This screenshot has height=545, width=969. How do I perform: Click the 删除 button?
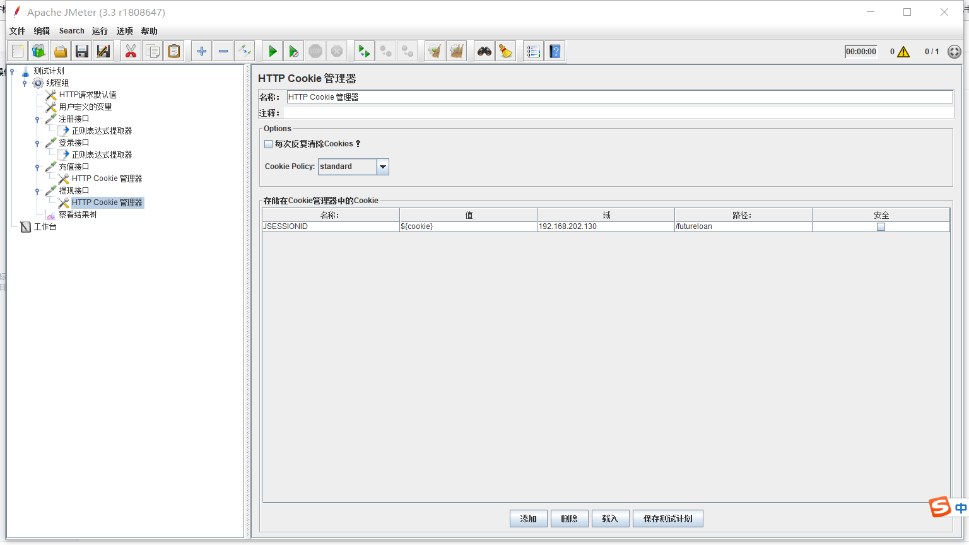click(x=570, y=519)
